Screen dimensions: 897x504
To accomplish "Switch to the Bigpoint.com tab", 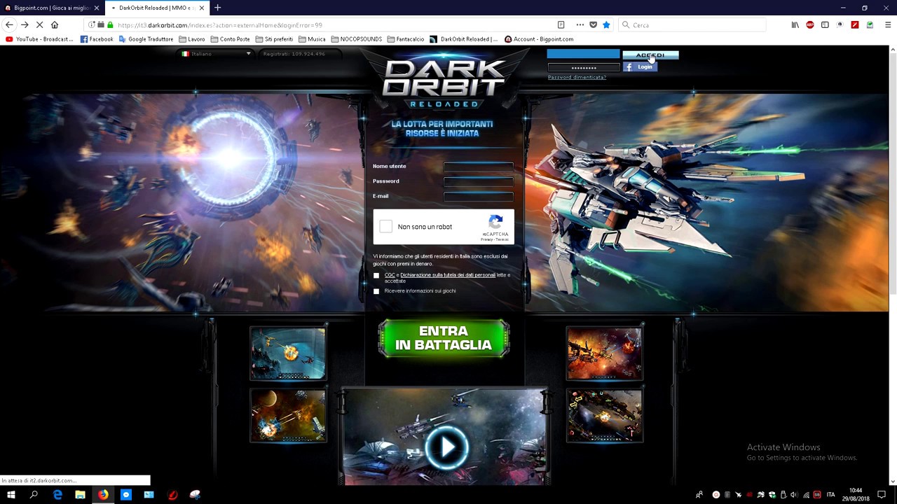I will click(52, 8).
